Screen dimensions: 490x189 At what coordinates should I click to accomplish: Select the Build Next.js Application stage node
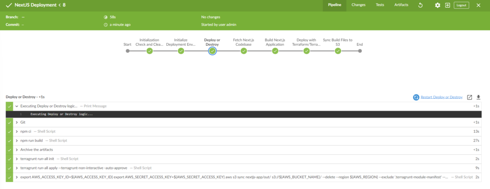coord(275,51)
